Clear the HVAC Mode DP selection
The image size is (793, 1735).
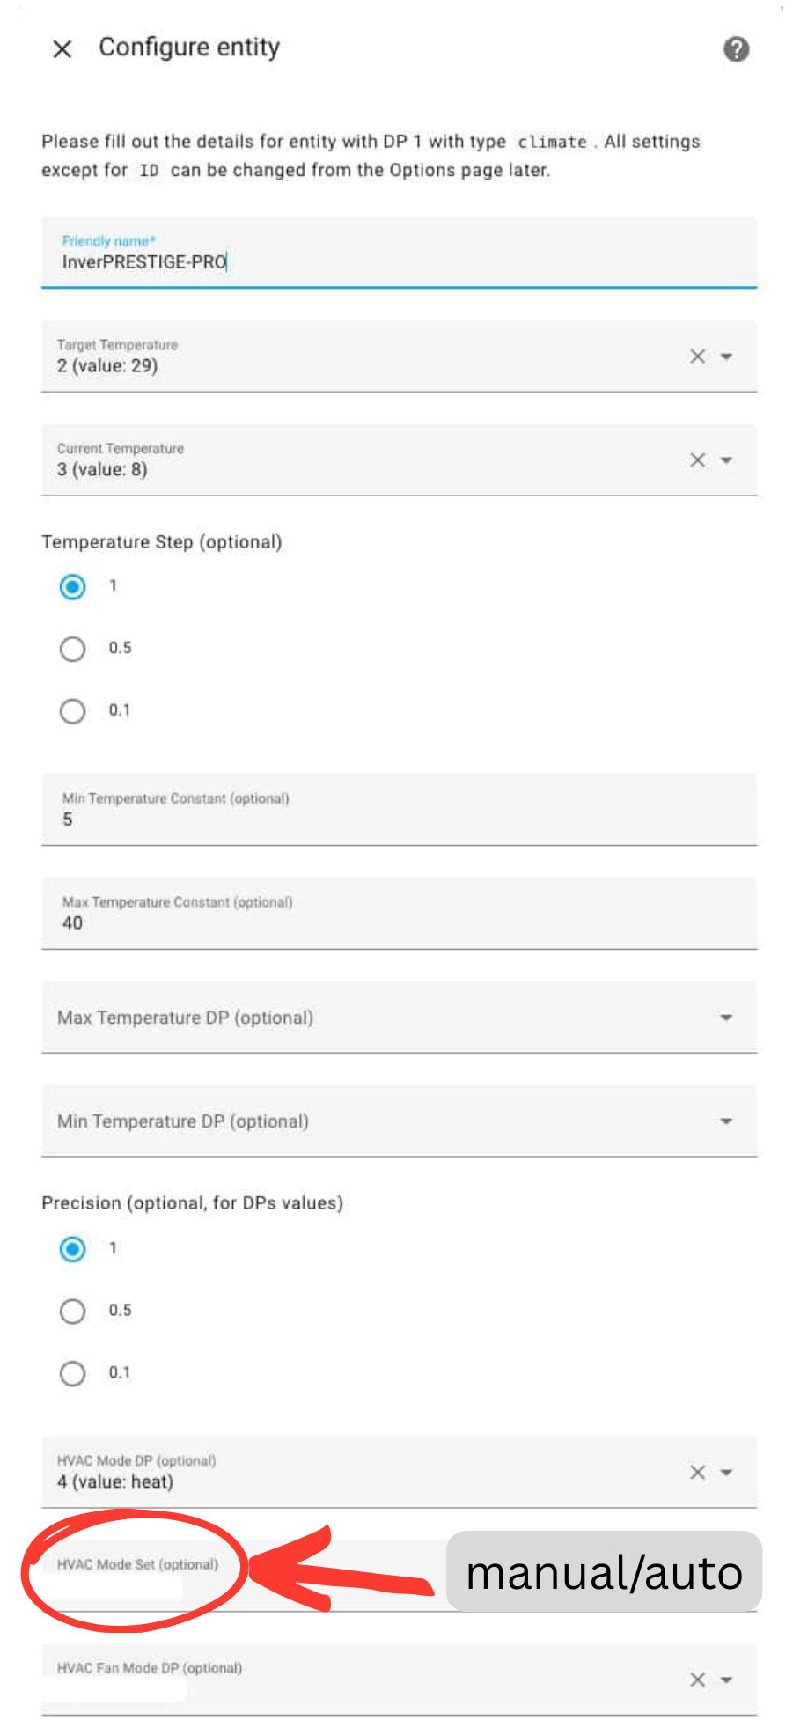point(697,1472)
